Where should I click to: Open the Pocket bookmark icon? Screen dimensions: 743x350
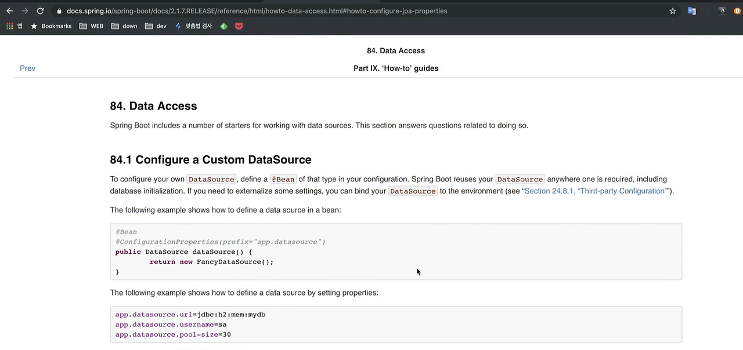point(239,26)
